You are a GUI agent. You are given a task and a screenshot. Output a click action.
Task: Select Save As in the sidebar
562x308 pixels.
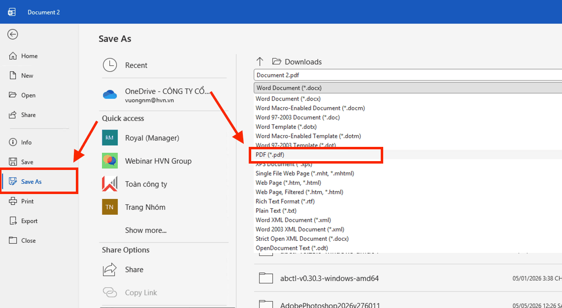(39, 182)
